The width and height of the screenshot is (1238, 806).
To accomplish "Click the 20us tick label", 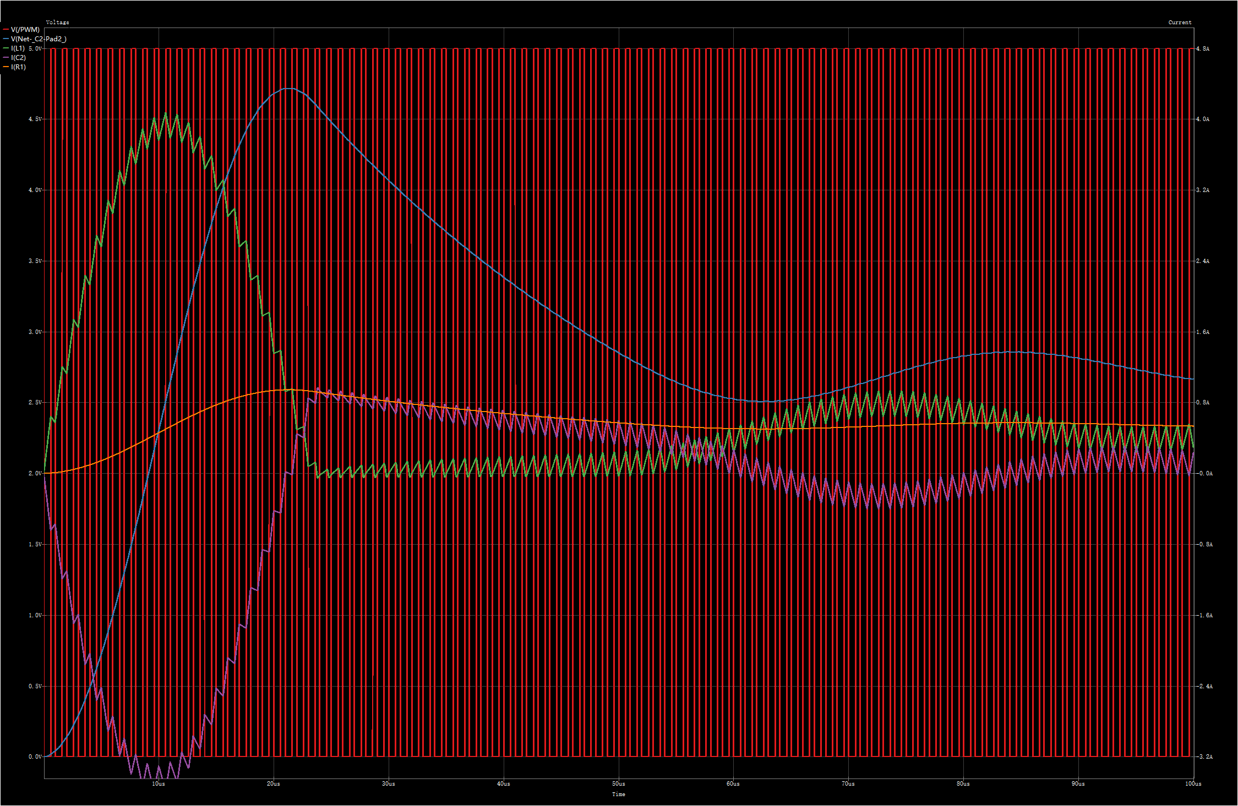I will [x=274, y=784].
